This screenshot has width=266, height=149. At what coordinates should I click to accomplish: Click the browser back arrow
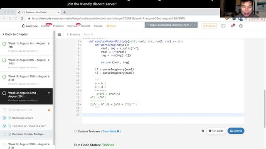[4, 18]
